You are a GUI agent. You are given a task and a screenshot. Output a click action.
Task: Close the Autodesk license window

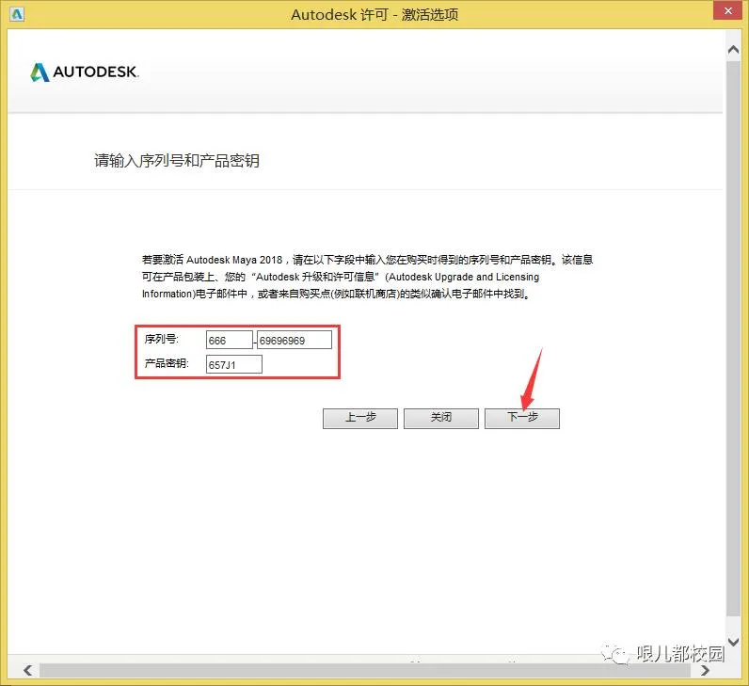[x=728, y=10]
